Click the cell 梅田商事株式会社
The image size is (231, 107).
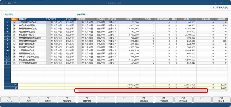[31, 54]
